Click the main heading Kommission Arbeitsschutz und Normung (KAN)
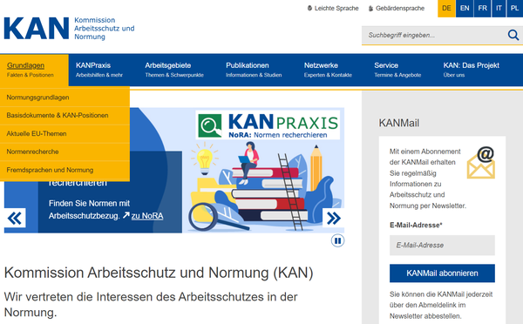The height and width of the screenshot is (324, 523). pos(159,273)
